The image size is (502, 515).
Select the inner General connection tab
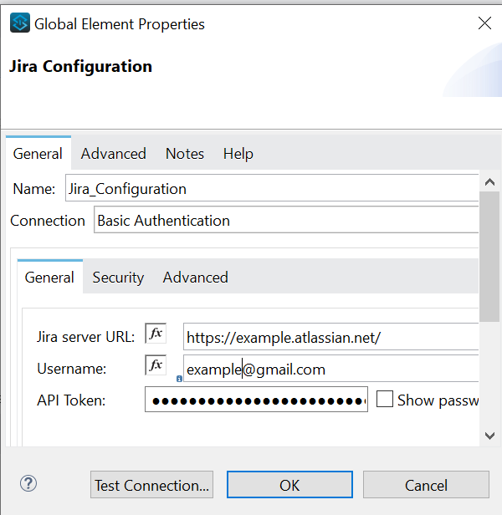49,278
